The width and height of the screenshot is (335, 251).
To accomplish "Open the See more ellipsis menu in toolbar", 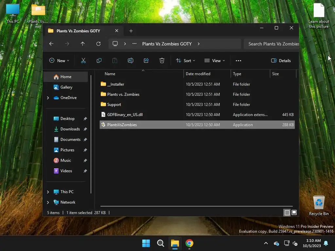I will 238,60.
